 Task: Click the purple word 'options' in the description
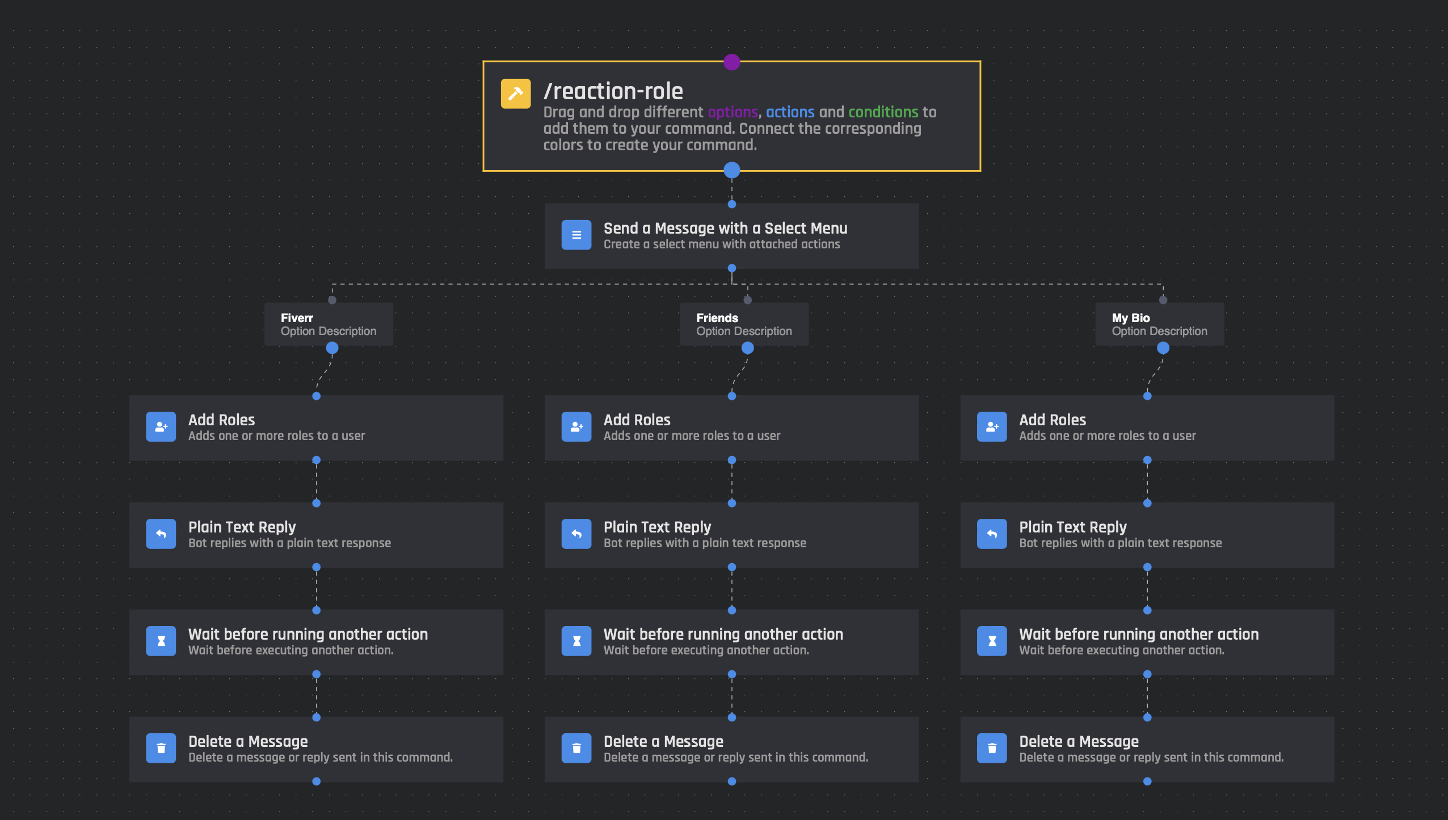[733, 112]
